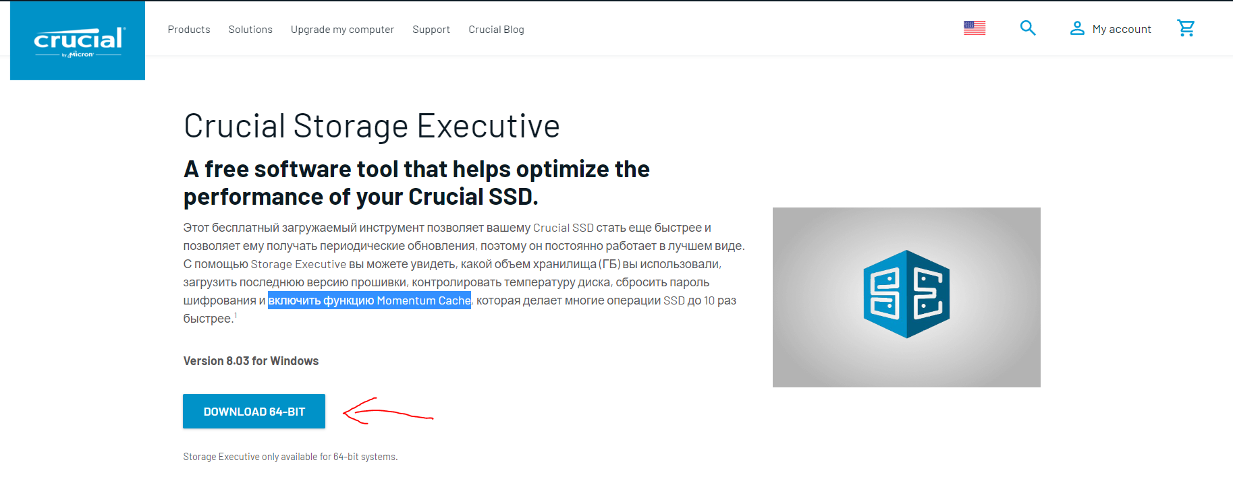Viewport: 1233px width, 481px height.
Task: Open the Support menu
Action: tap(431, 30)
